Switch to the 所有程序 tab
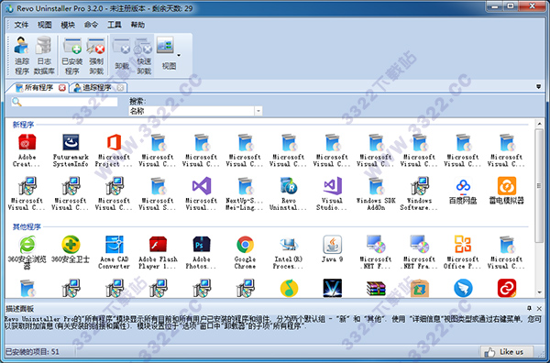The height and width of the screenshot is (363, 550). (x=38, y=87)
